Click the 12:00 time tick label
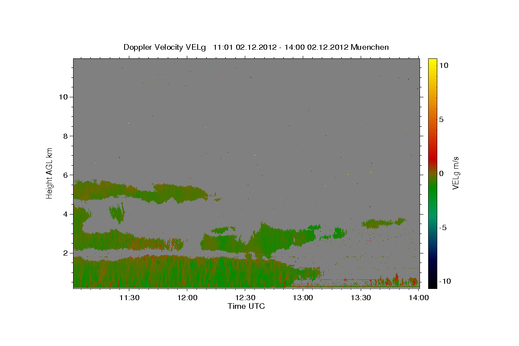The width and height of the screenshot is (519, 346). point(187,298)
